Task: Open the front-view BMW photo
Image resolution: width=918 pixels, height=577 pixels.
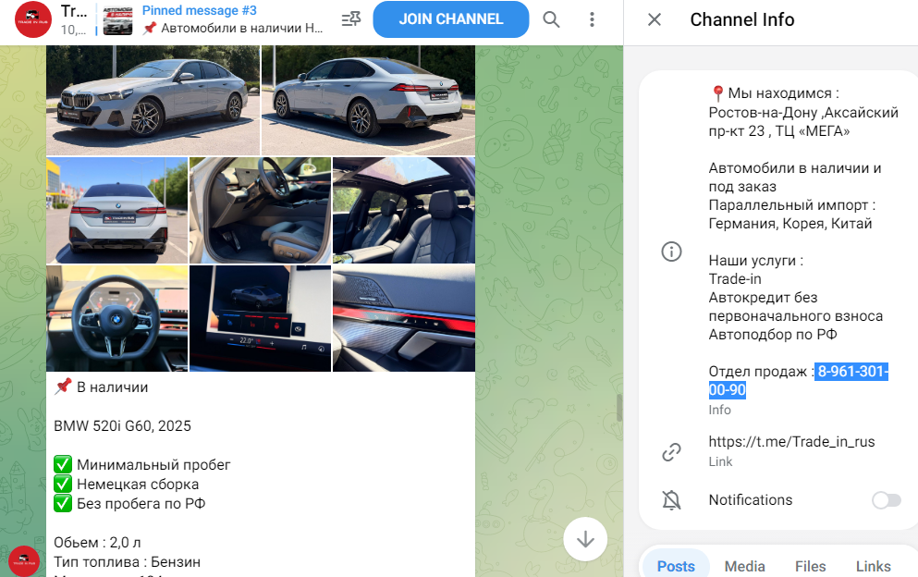Action: 153,100
